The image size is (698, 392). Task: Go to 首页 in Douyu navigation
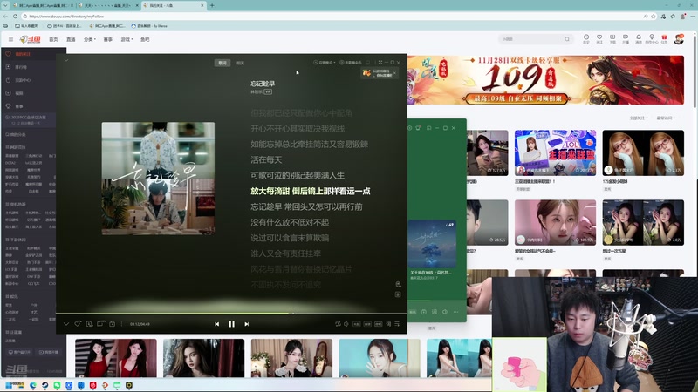click(53, 39)
